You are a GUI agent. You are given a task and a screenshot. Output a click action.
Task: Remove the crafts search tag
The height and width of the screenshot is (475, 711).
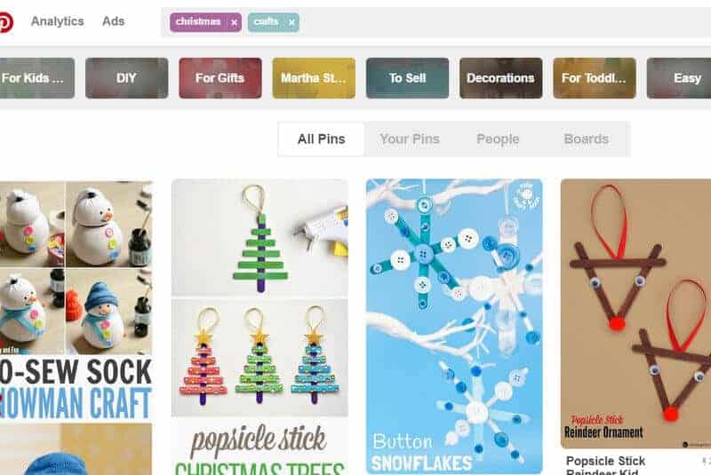(x=292, y=22)
